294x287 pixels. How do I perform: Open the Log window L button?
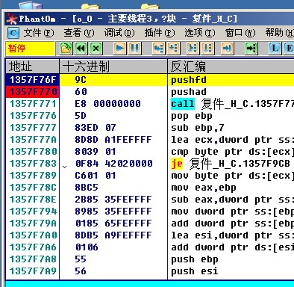click(x=275, y=48)
